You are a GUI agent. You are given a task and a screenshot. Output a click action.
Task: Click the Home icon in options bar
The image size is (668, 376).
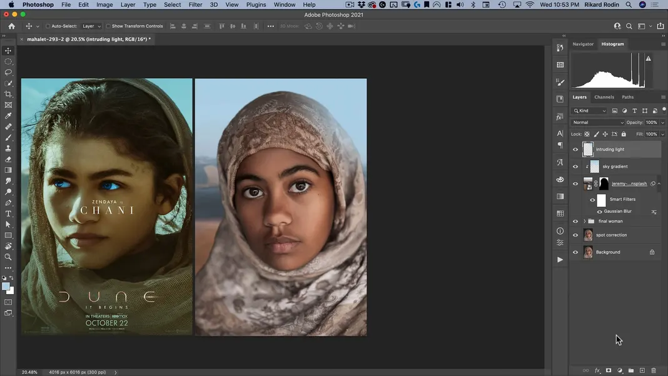coord(11,26)
